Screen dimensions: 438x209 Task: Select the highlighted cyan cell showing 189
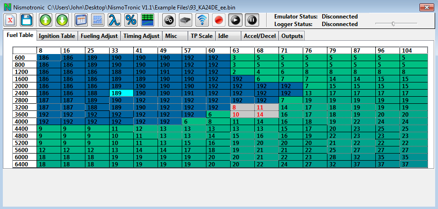(x=121, y=94)
